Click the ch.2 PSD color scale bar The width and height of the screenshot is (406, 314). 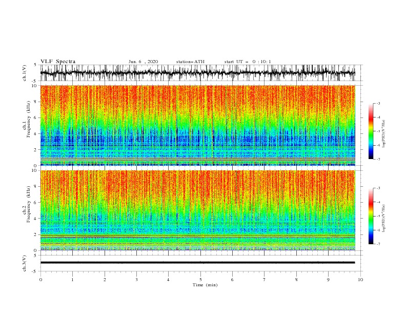point(371,216)
